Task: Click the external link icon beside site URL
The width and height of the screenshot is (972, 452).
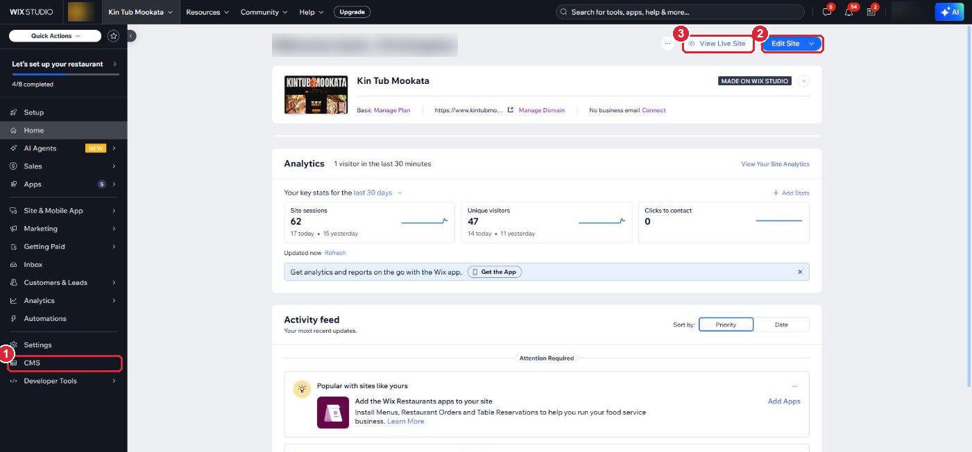Action: pos(511,110)
